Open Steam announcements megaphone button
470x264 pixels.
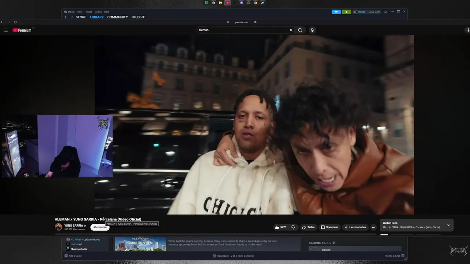336,12
